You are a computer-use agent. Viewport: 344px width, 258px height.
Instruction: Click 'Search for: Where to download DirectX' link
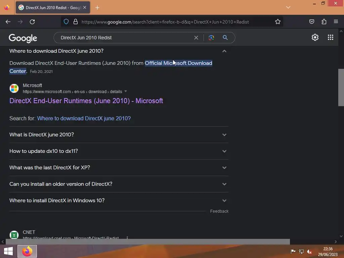pyautogui.click(x=84, y=118)
